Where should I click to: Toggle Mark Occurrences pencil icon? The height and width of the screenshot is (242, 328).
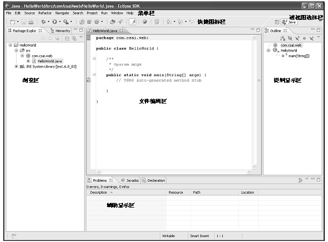click(133, 22)
